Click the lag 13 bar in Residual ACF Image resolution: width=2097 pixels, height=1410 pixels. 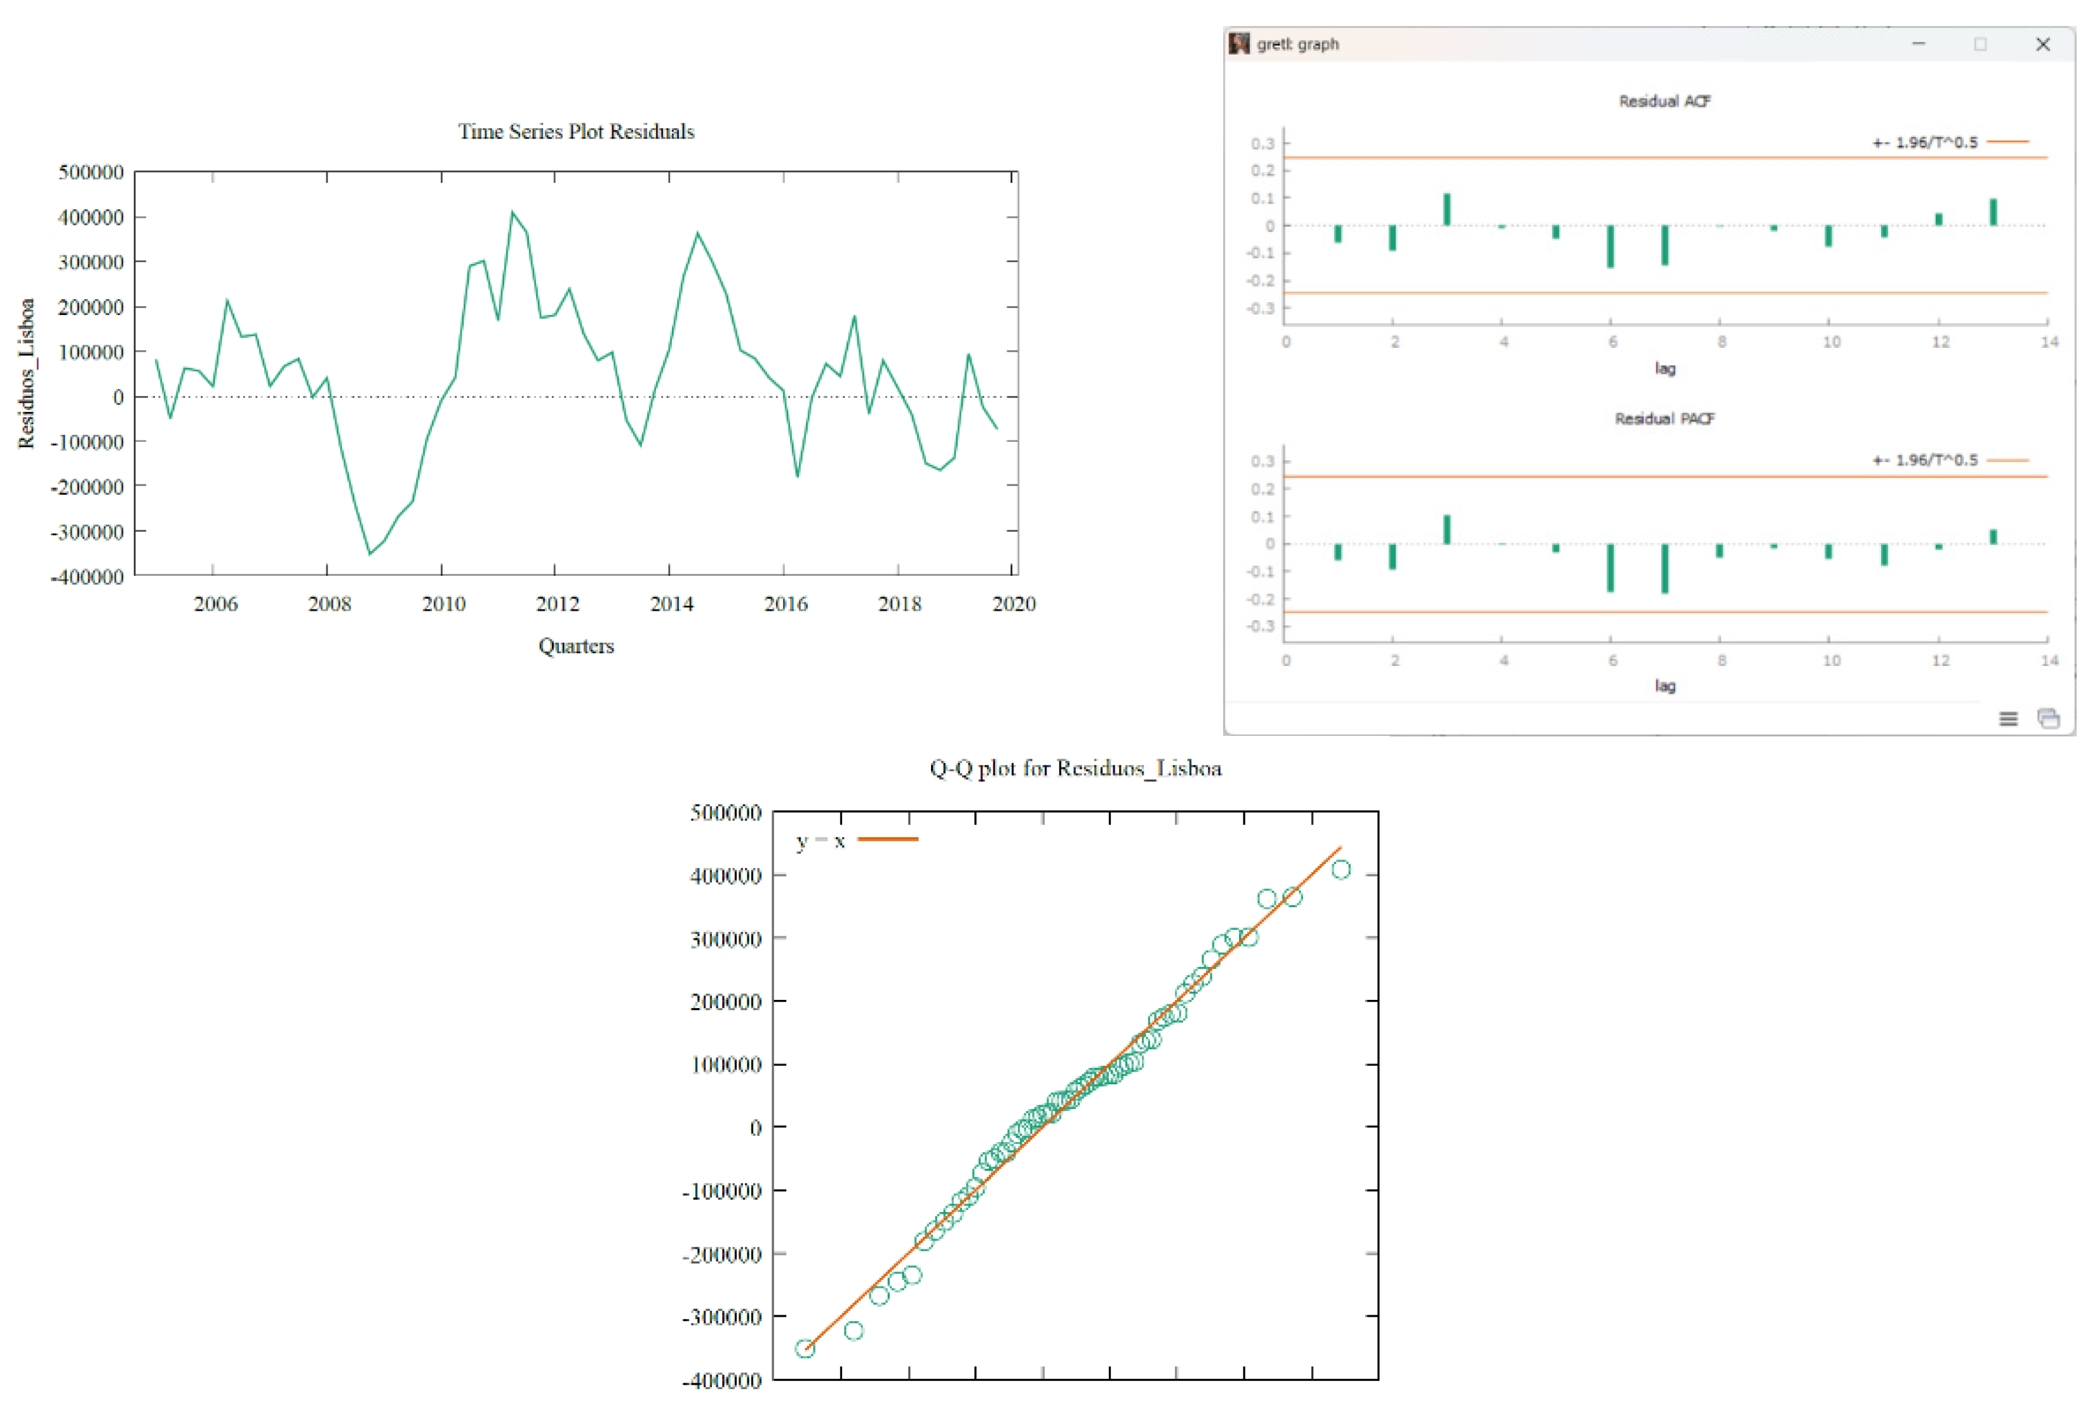coord(1993,212)
